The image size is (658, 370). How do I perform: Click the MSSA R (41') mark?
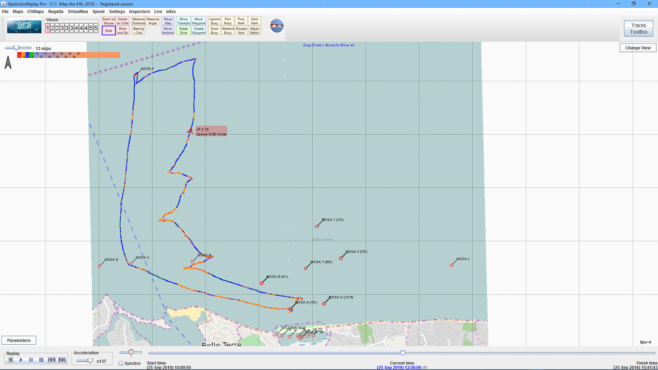pos(262,283)
